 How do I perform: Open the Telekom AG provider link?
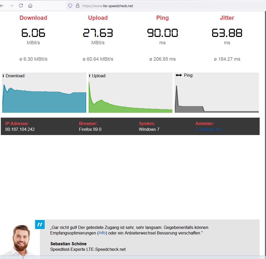pyautogui.click(x=208, y=129)
